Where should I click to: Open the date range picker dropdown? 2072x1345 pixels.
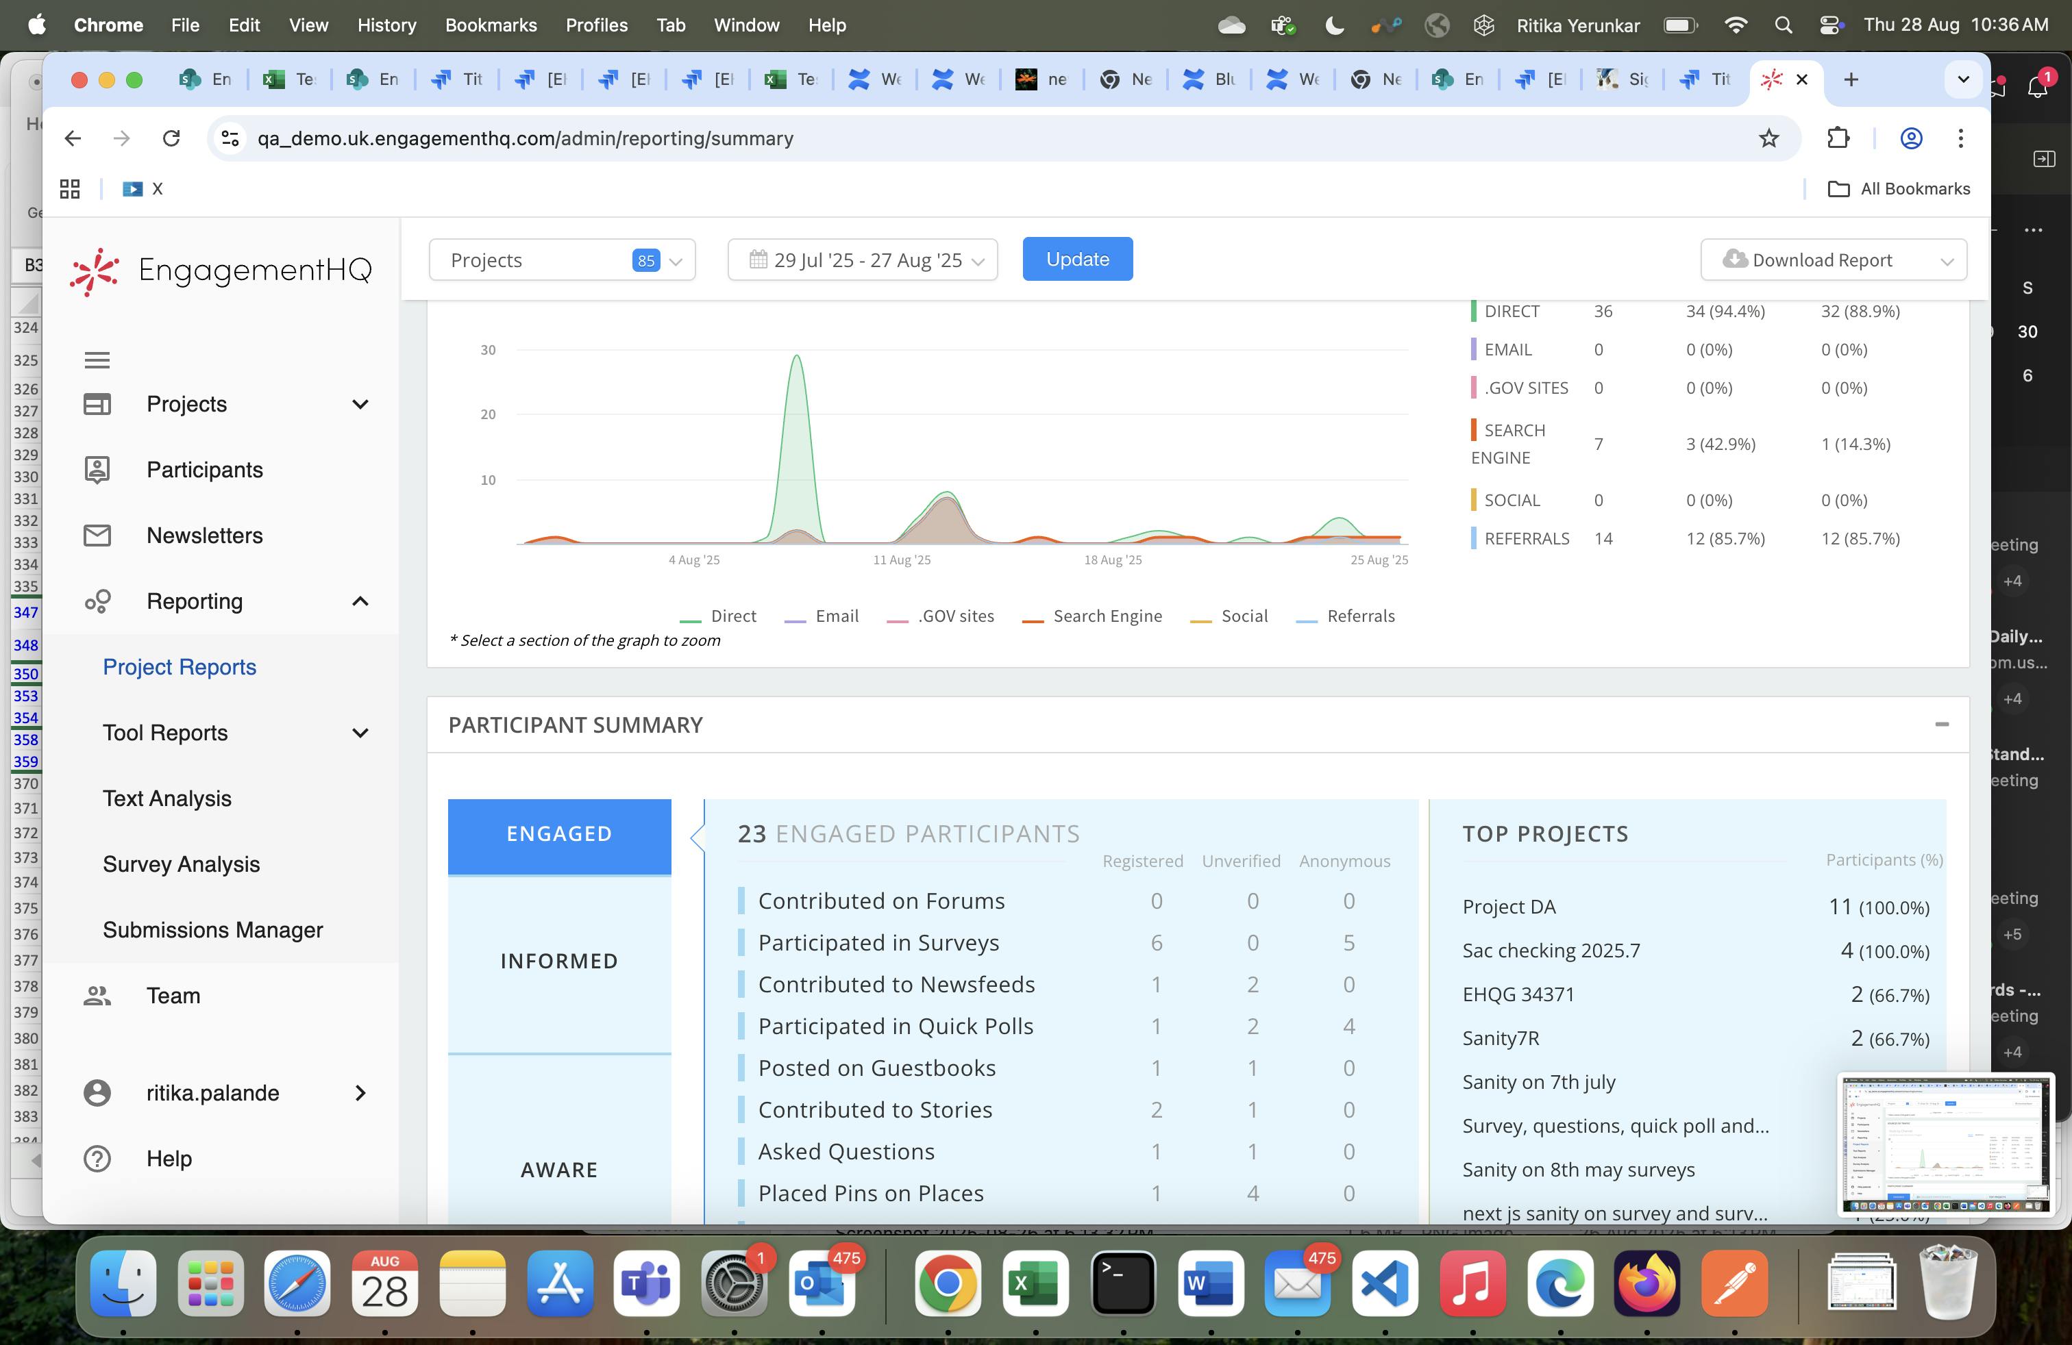862,260
